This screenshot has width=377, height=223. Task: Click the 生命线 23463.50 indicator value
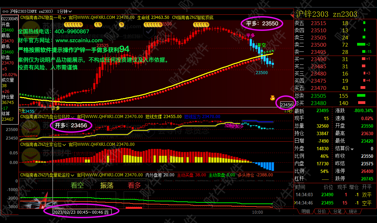point(153,17)
